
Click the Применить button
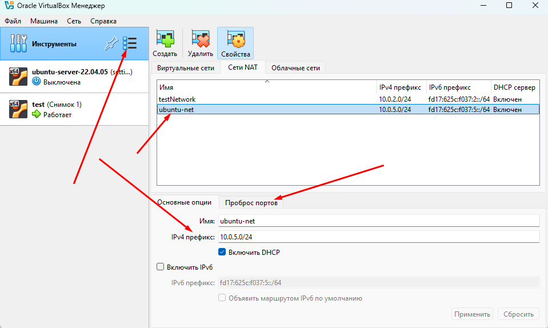472,314
